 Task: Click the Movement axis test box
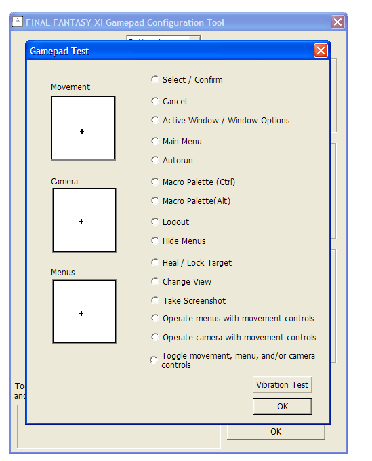(83, 128)
